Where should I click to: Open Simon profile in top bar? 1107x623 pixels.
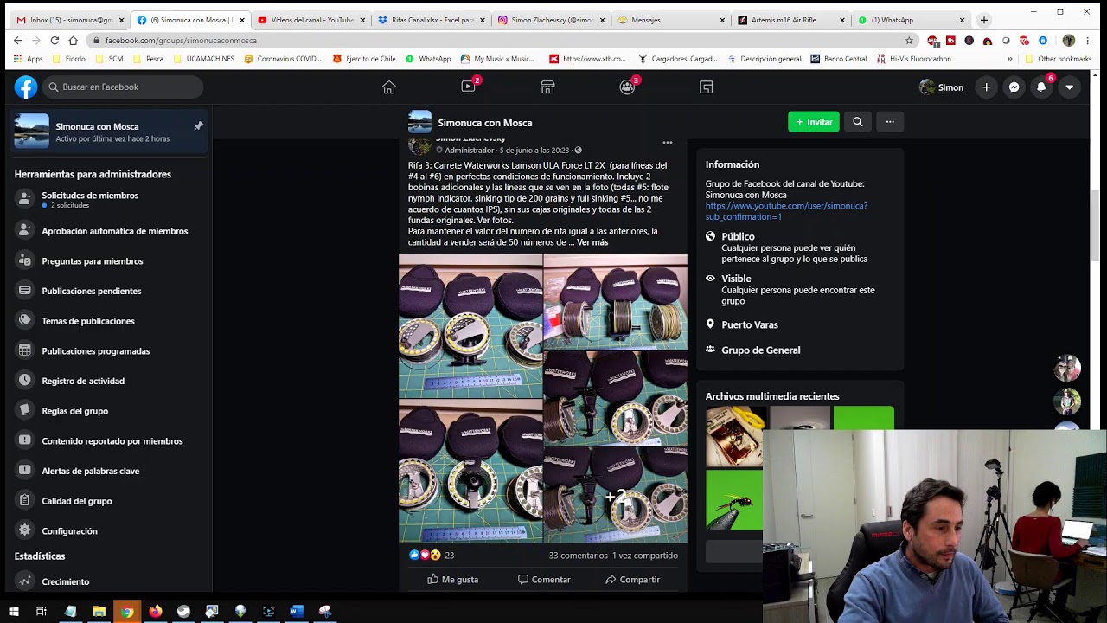point(941,87)
